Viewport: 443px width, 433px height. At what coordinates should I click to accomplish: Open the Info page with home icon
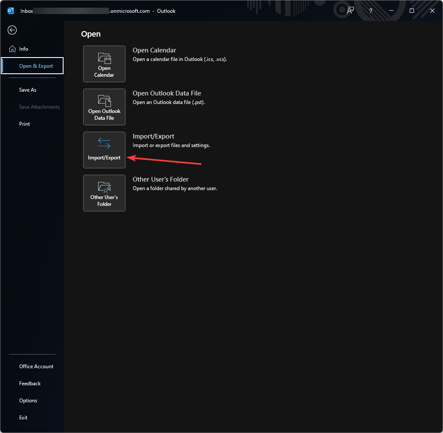point(23,49)
